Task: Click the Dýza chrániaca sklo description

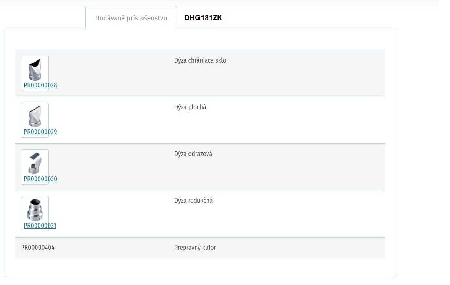Action: [x=200, y=60]
